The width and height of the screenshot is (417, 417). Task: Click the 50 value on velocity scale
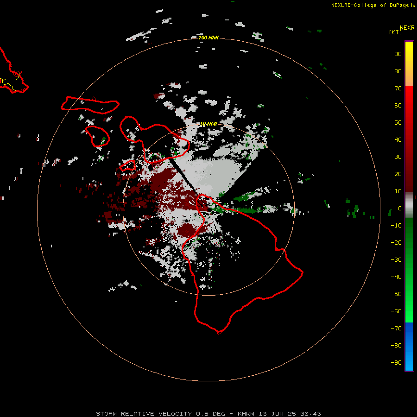click(x=398, y=123)
